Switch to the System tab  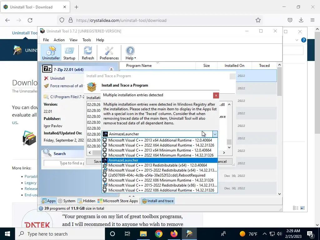coord(67,201)
